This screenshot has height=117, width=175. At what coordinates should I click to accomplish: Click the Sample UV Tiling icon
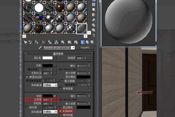pyautogui.click(x=94, y=10)
